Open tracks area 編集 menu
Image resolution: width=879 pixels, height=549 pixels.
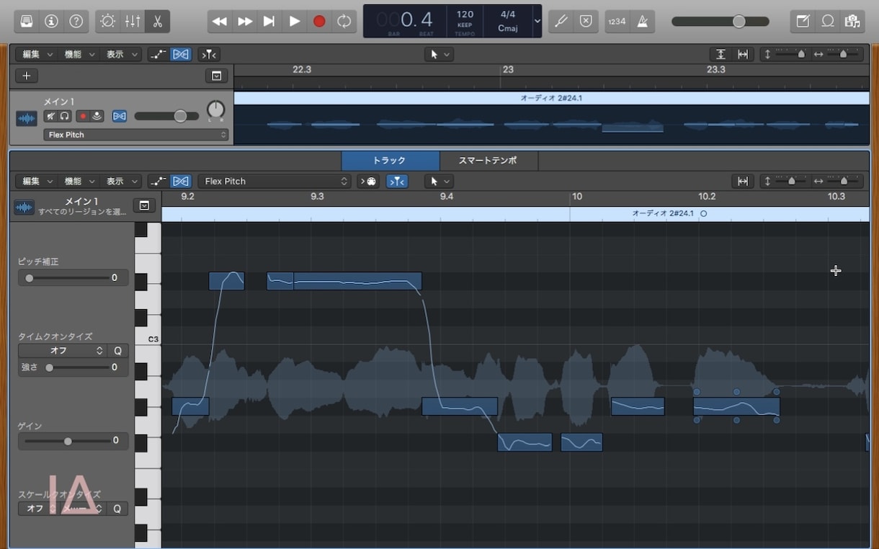pos(37,54)
